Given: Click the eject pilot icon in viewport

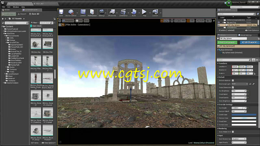Looking at the screenshot, I should 60,25.
